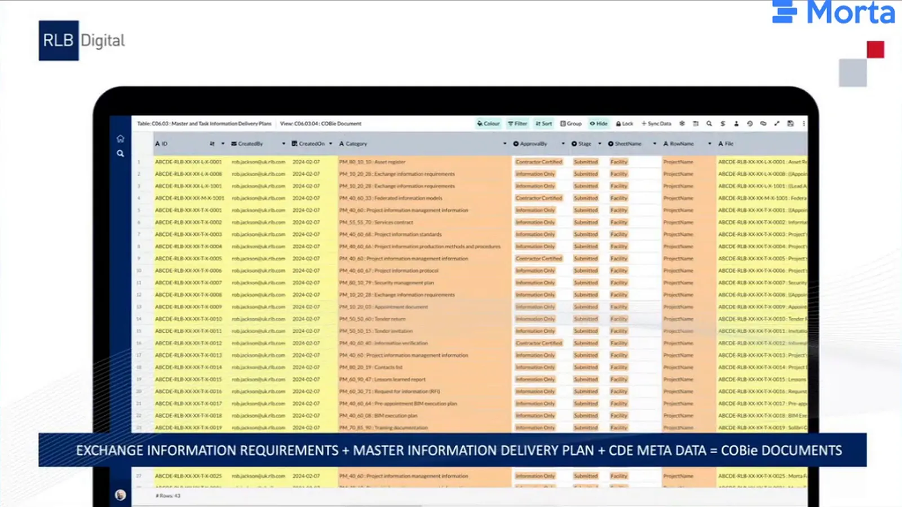Image resolution: width=902 pixels, height=507 pixels.
Task: Click the Sync Data button
Action: [x=656, y=123]
